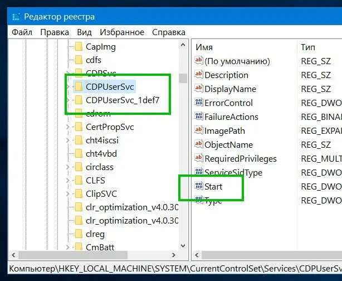Select the Start value name

[x=213, y=186]
